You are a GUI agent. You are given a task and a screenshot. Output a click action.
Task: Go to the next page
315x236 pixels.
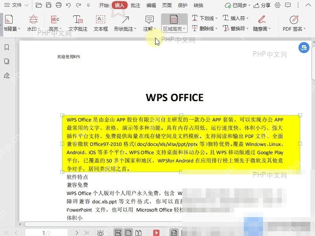point(77,233)
